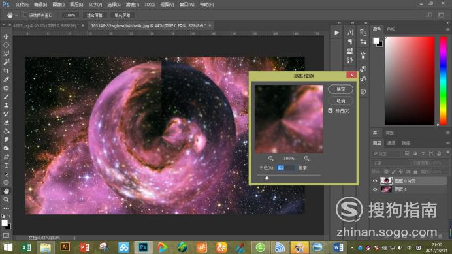Open the layer filter type dropdown
Image resolution: width=452 pixels, height=254 pixels.
tap(385, 154)
